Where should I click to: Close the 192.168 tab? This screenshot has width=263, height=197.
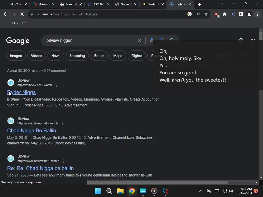click(108, 4)
